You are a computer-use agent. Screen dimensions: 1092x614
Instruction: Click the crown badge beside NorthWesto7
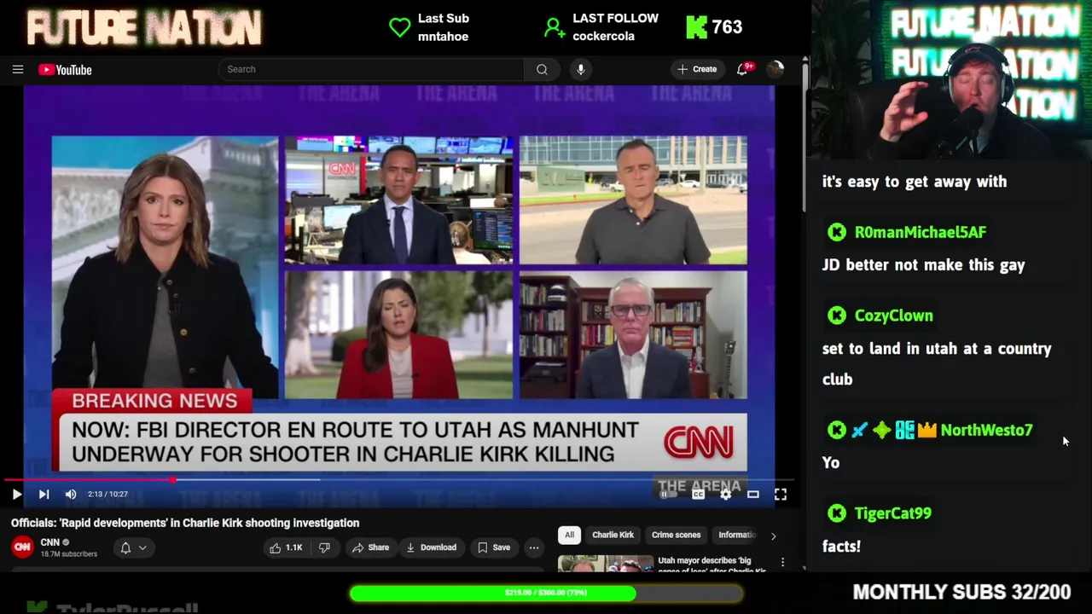[x=927, y=430]
